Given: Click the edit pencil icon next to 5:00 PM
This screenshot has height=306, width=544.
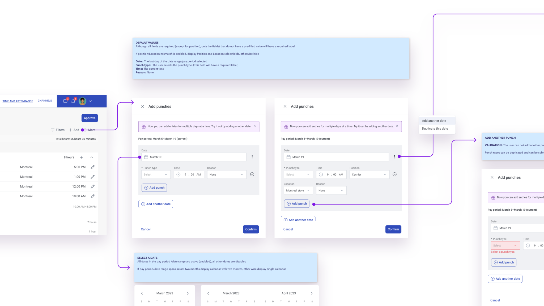Looking at the screenshot, I should [x=93, y=167].
